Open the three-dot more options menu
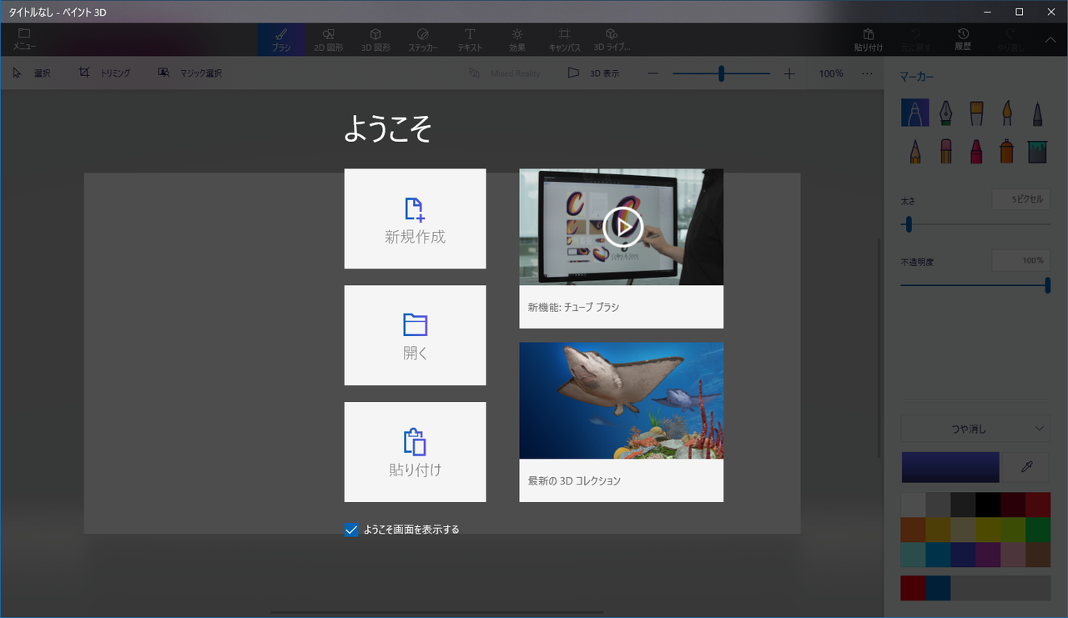1068x618 pixels. (867, 73)
